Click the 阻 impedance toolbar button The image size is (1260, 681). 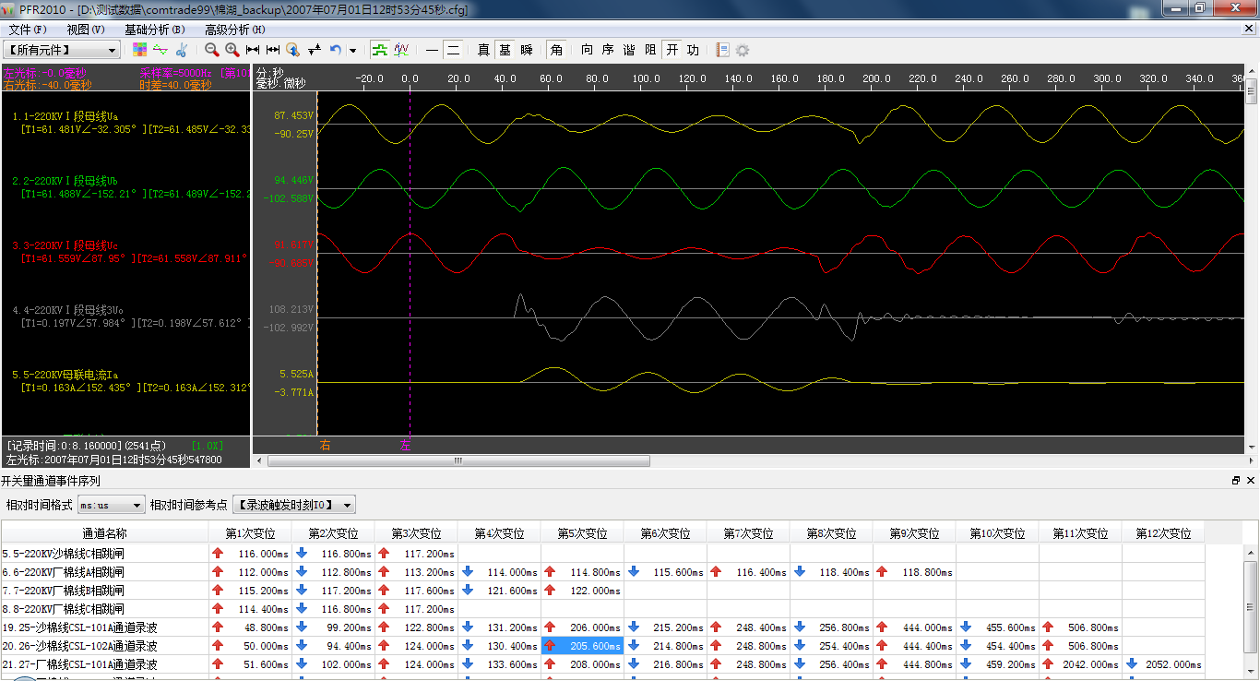pos(650,50)
